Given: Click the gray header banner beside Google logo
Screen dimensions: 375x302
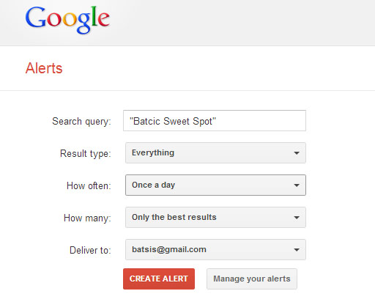Looking at the screenshot, I should (x=242, y=23).
